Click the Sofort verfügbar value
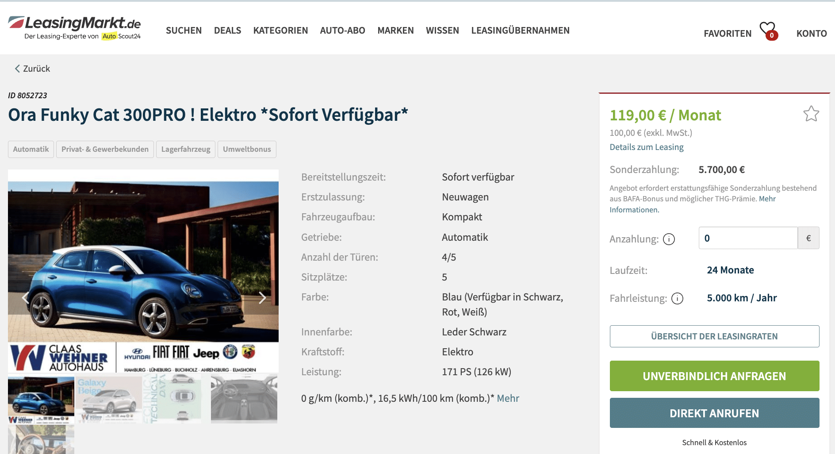 (x=478, y=177)
